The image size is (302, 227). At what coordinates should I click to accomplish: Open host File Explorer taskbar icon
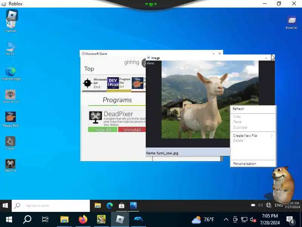point(64,219)
